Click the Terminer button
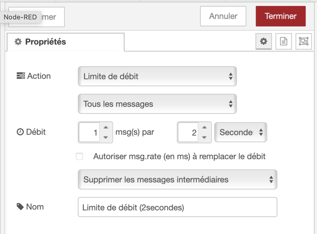 (280, 16)
